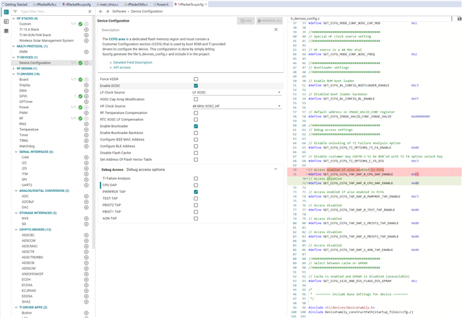The height and width of the screenshot is (318, 462).
Task: Switch to the main_tirtos.c tab
Action: click(108, 4)
